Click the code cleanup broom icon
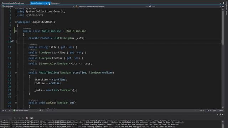 (x=40, y=111)
